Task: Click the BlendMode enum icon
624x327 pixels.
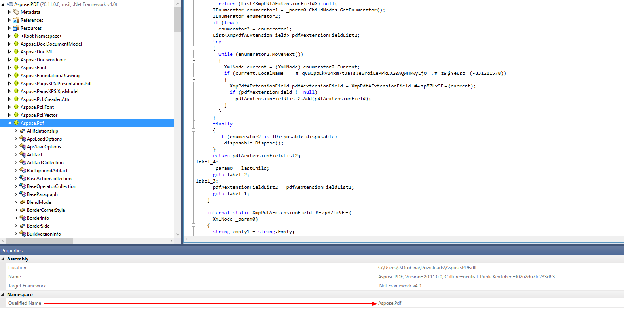Action: click(x=23, y=202)
